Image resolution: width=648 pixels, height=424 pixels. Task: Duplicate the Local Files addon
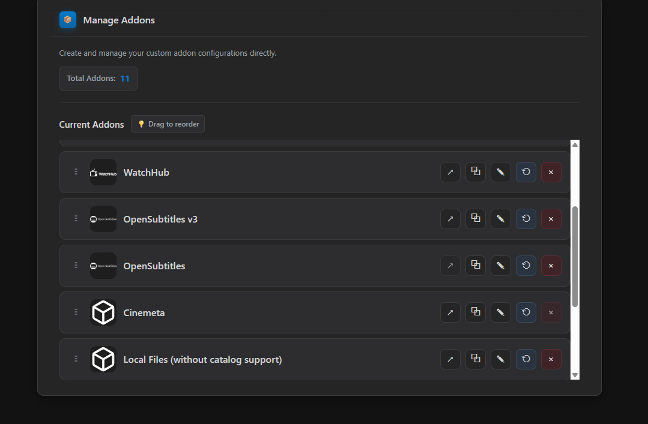476,359
